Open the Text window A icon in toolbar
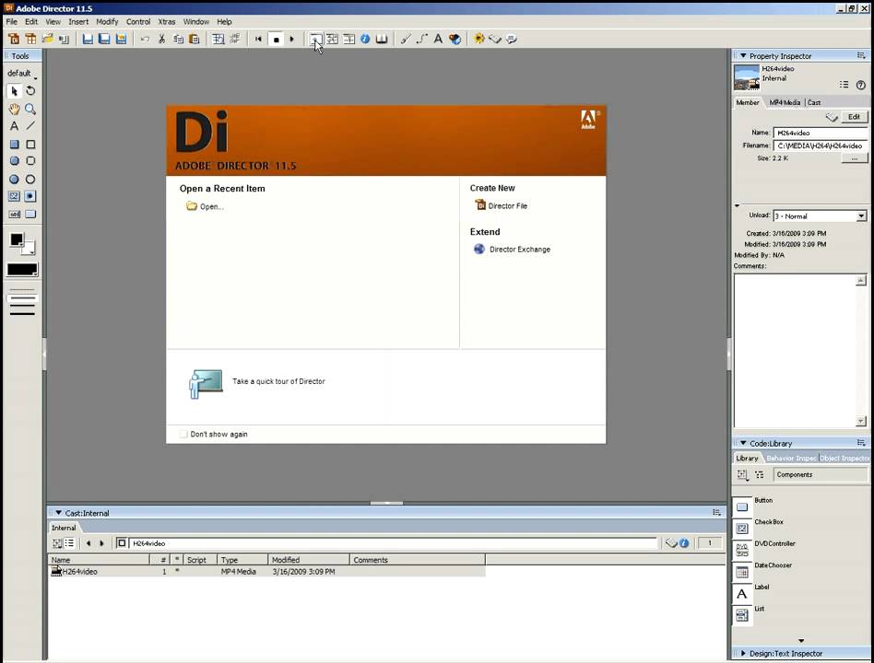This screenshot has width=874, height=663. click(438, 39)
